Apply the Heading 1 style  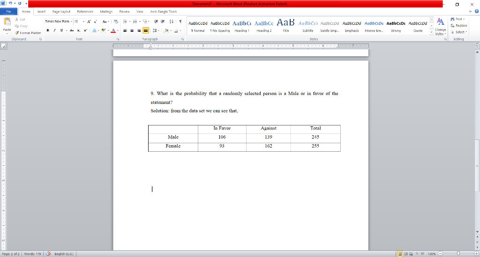click(x=242, y=26)
